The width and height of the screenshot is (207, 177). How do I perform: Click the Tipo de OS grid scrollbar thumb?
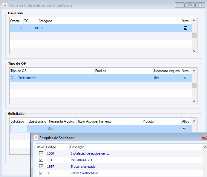(194, 86)
